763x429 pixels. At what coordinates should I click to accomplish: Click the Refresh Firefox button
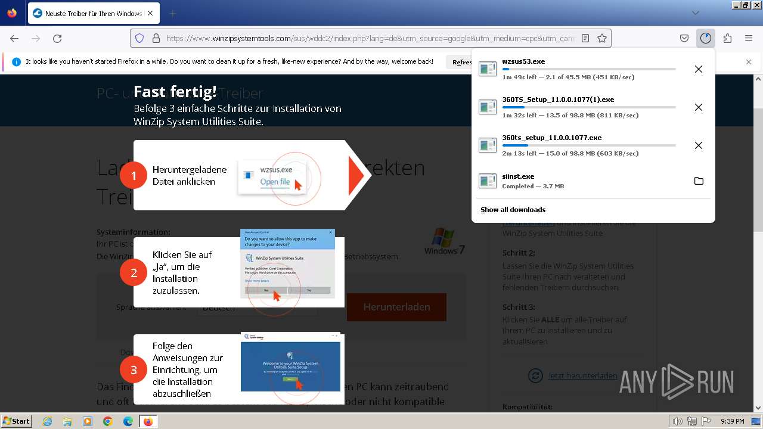click(x=462, y=62)
